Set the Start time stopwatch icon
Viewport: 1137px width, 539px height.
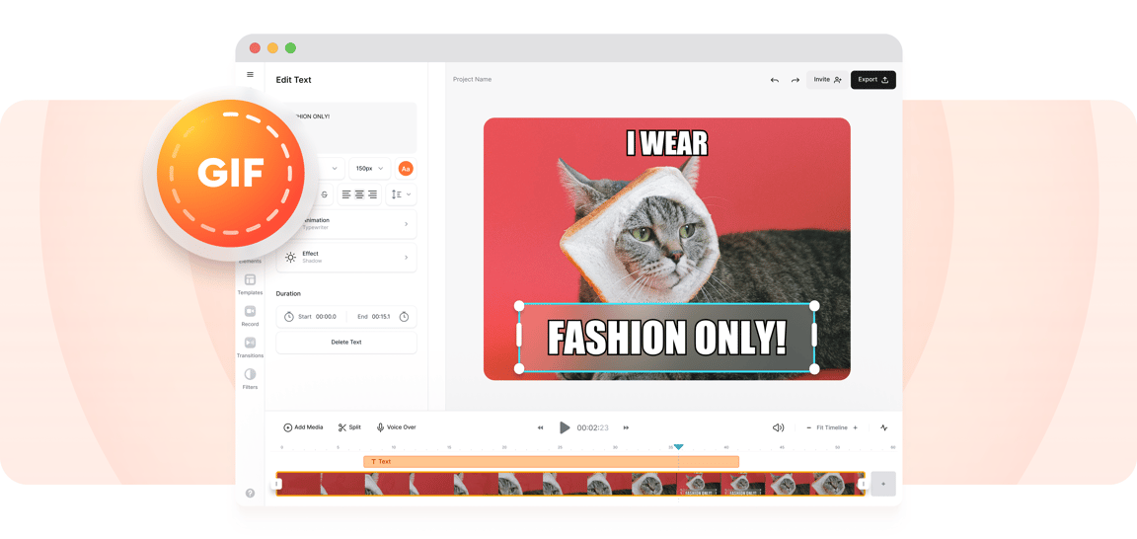point(288,317)
